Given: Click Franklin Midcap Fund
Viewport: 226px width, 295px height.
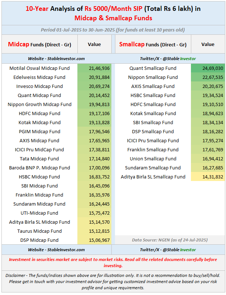Looking at the screenshot, I should coord(39,195).
